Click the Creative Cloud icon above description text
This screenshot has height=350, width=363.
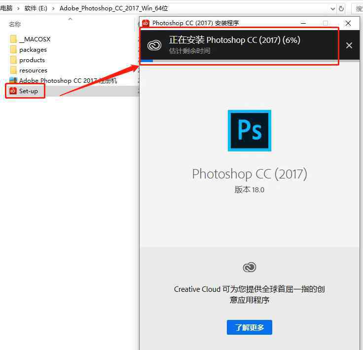tap(250, 267)
